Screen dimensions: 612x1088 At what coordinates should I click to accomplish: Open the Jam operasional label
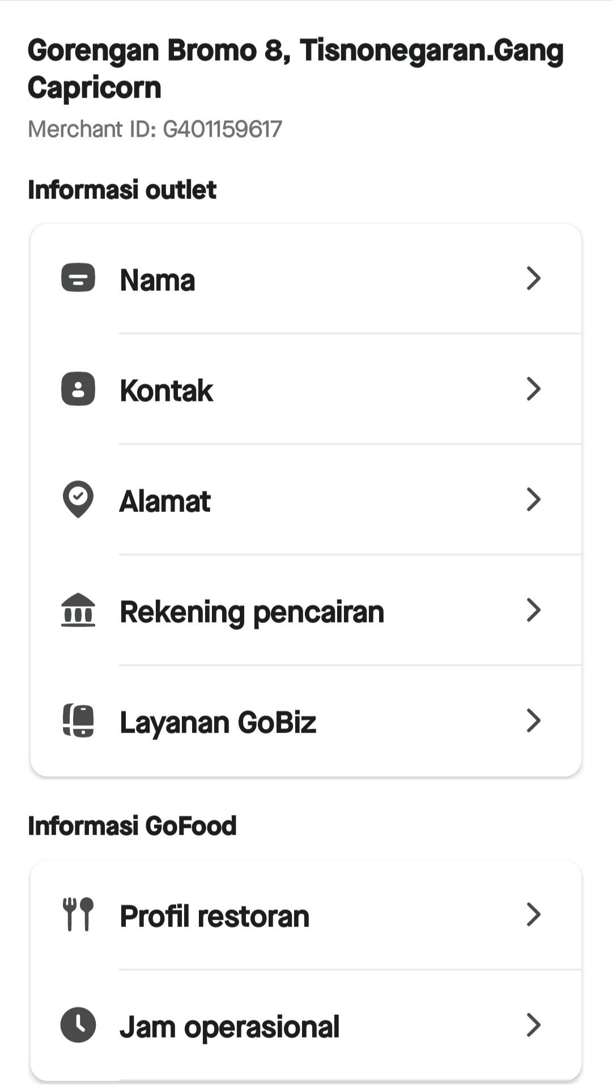tap(229, 1027)
